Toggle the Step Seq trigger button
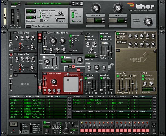The width and height of the screenshot is (166, 136). 73,16
